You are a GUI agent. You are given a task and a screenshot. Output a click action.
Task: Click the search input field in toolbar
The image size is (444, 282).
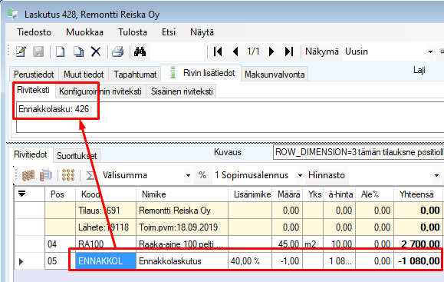pos(177,51)
